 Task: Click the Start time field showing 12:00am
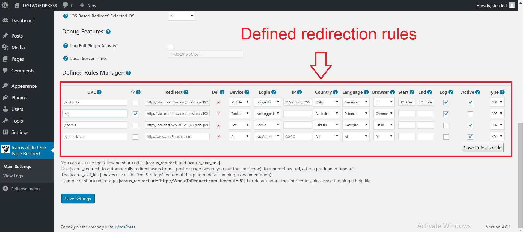[407, 102]
